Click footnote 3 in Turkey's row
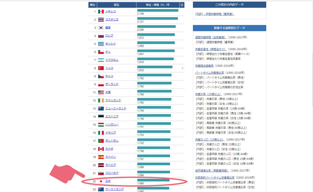This screenshot has height=192, width=313. pos(182,68)
